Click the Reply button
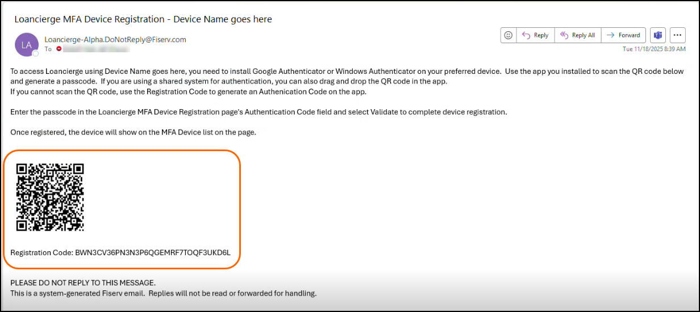 click(535, 35)
